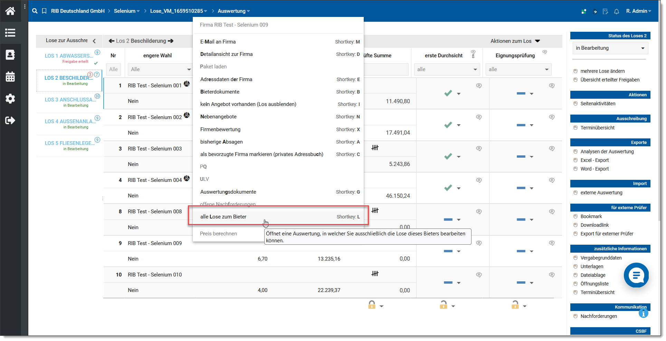666x341 pixels.
Task: Click the 'Word - Export' link
Action: coord(594,169)
